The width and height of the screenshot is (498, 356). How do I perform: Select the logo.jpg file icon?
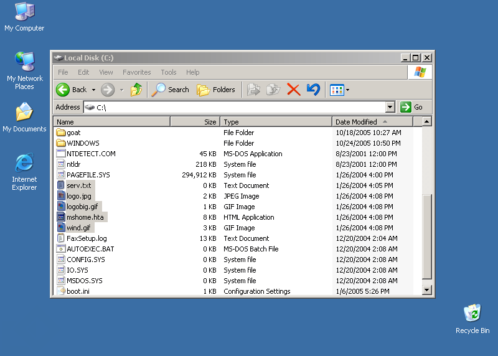[x=60, y=196]
